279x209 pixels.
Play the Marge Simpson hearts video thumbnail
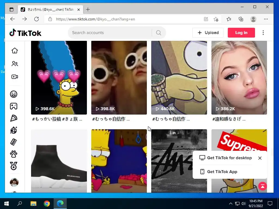[x=59, y=78]
